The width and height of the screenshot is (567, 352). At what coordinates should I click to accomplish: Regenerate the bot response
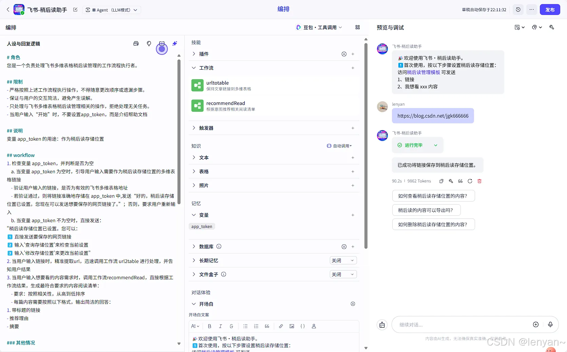point(470,181)
